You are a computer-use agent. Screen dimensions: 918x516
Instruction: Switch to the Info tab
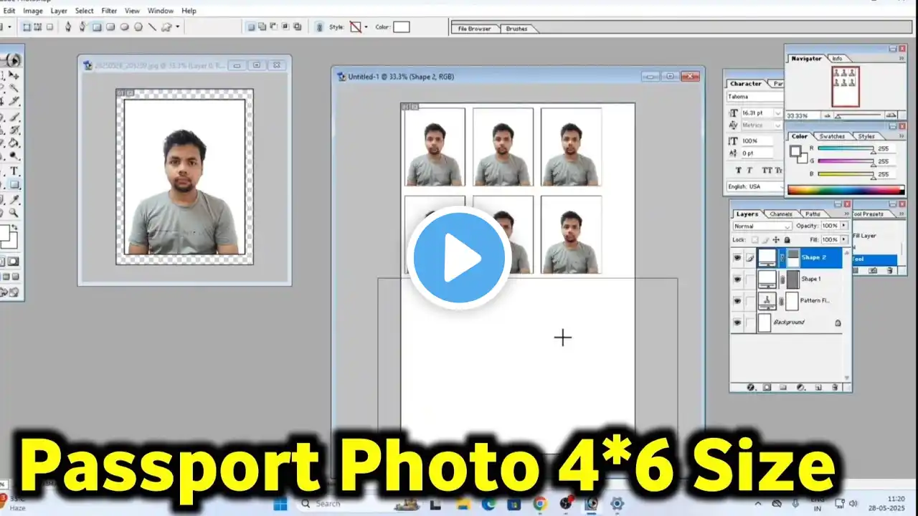(x=837, y=59)
